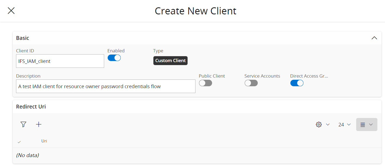Viewport: 385px width, 166px height.
Task: Open the layout view dropdown arrow
Action: point(370,124)
